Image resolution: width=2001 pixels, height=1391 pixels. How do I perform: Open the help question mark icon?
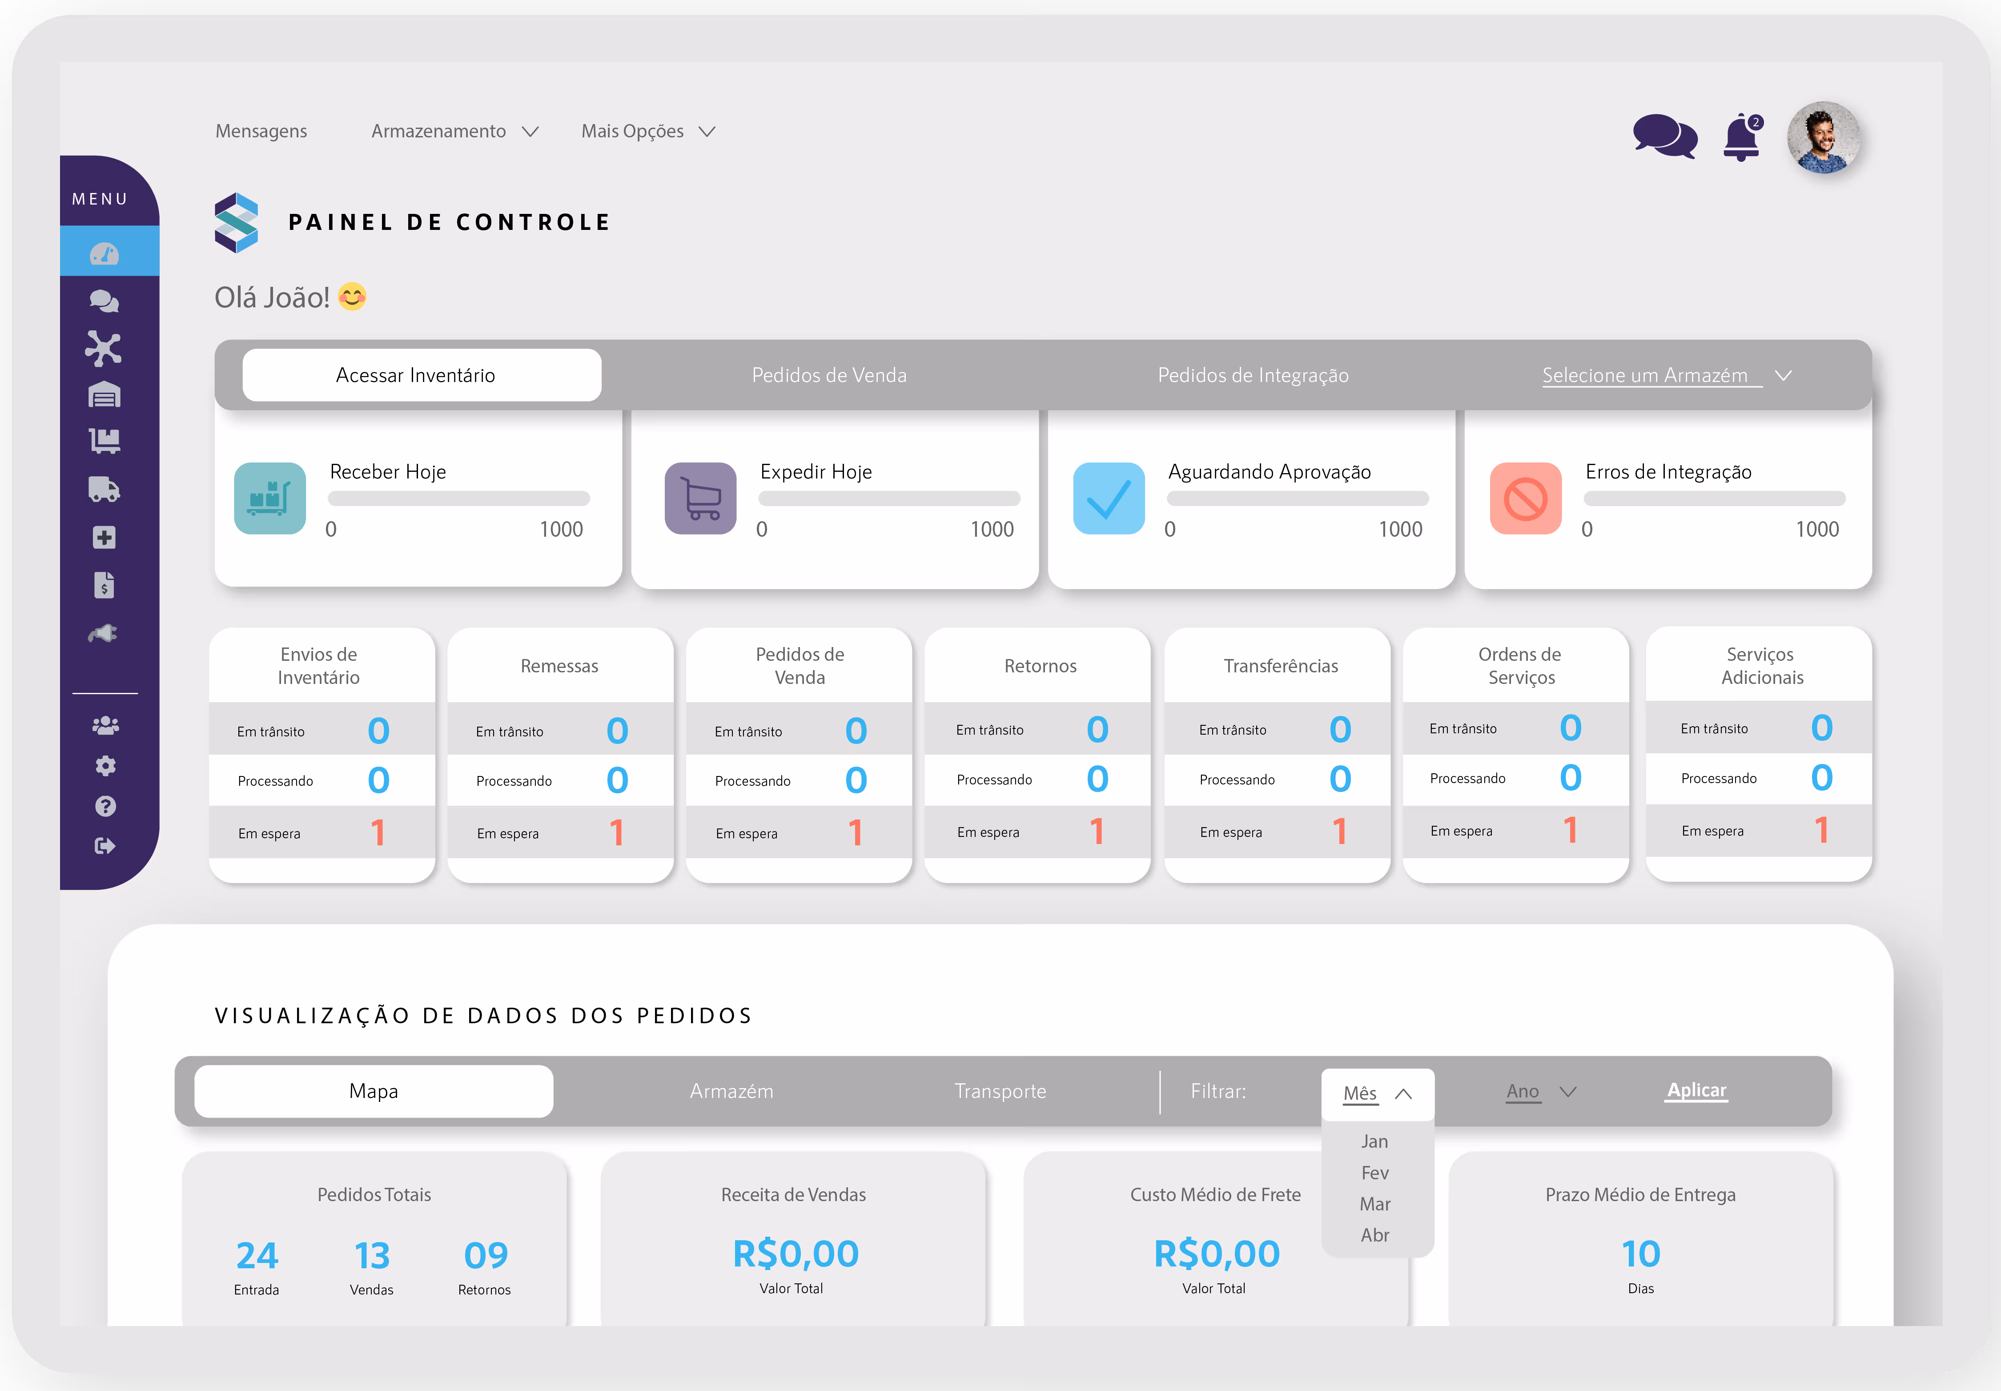point(105,806)
